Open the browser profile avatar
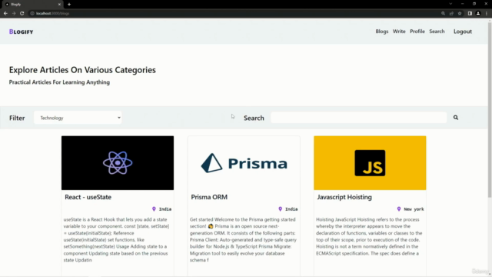This screenshot has height=277, width=492. 478,14
